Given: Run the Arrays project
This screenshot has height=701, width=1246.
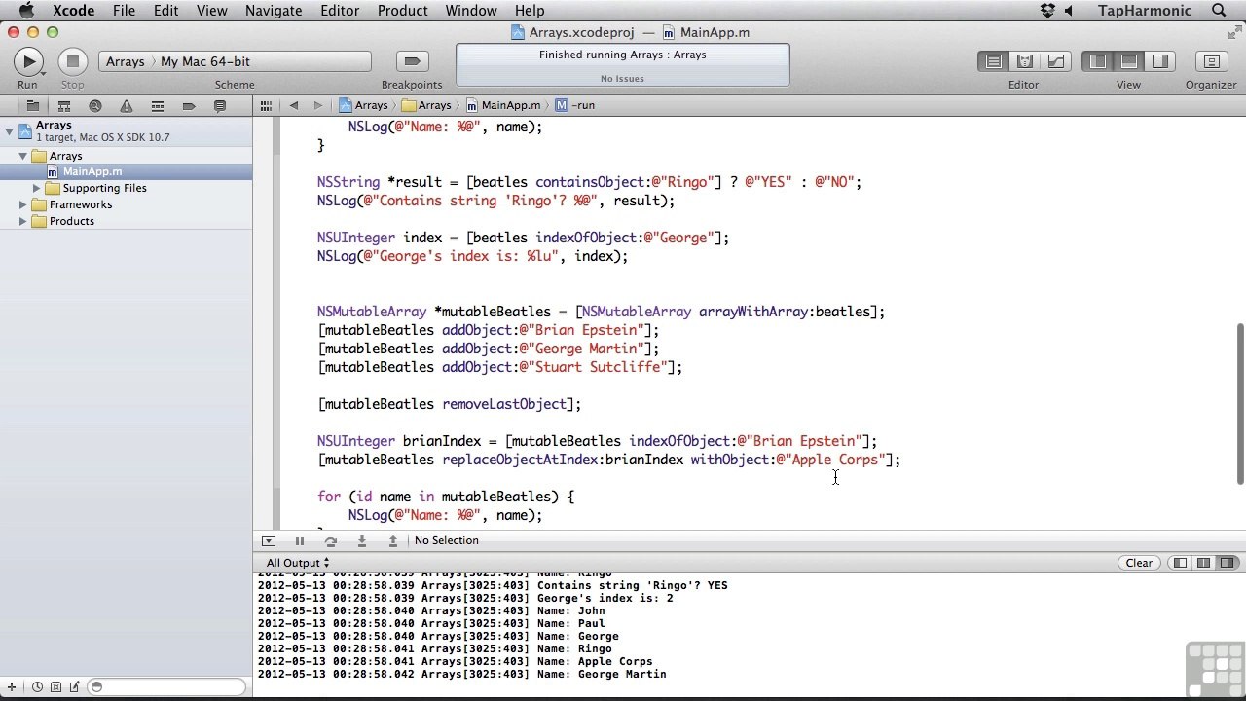Looking at the screenshot, I should pos(28,61).
